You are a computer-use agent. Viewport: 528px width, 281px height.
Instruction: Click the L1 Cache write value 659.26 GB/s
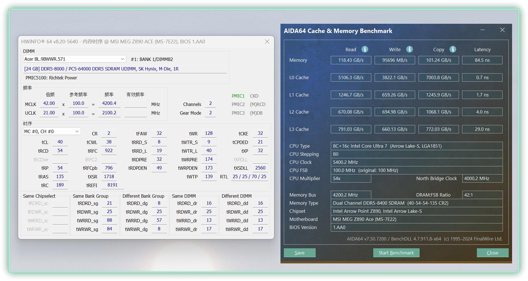(x=395, y=95)
